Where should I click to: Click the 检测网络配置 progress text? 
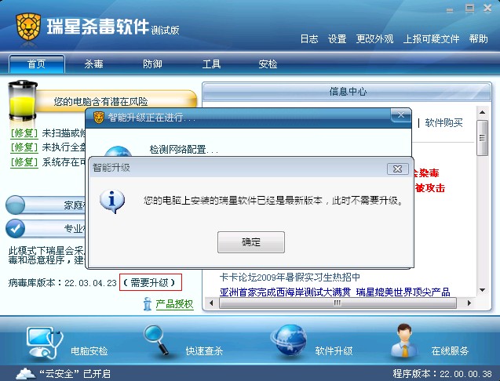(x=184, y=150)
